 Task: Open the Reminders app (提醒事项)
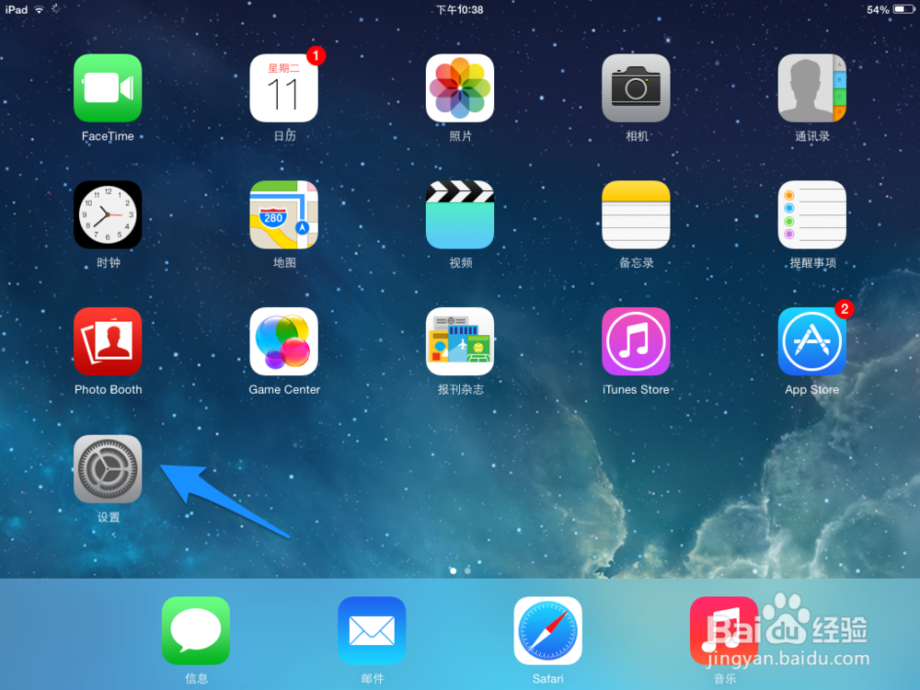pyautogui.click(x=812, y=214)
